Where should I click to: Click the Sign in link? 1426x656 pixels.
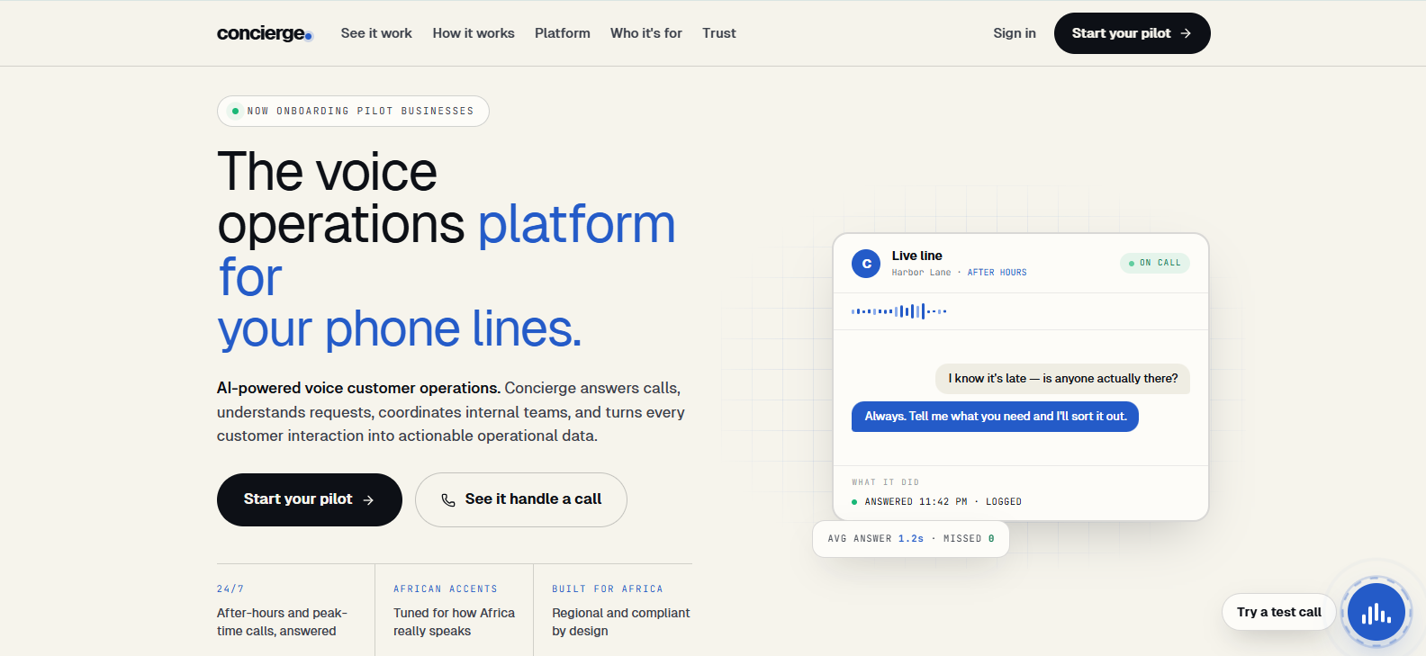click(x=1015, y=33)
